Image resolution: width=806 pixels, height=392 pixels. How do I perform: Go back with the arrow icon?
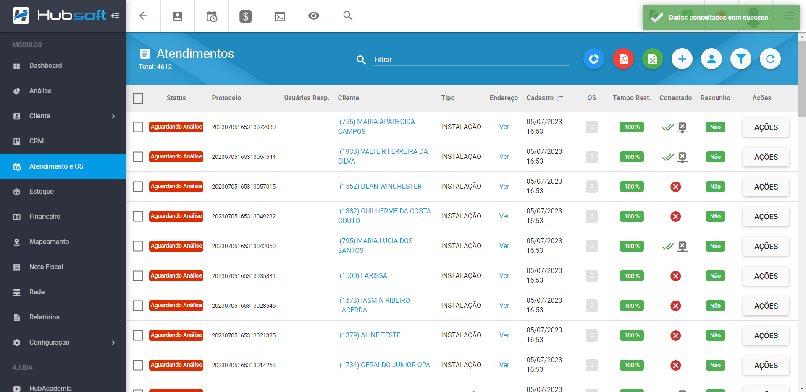point(143,16)
